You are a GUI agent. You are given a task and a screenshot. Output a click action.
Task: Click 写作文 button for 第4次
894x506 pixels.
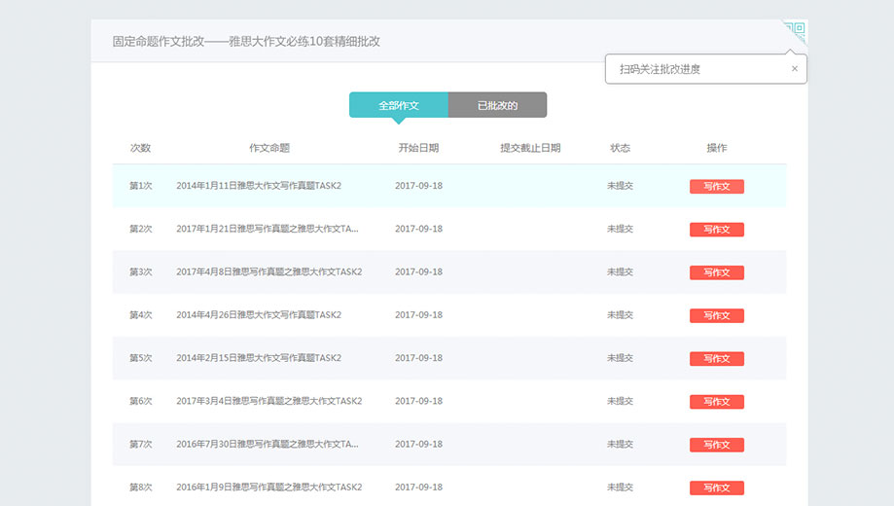pos(716,315)
